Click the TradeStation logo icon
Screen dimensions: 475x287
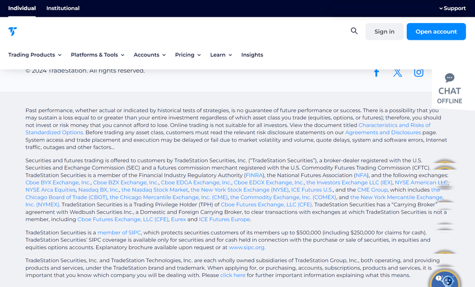tap(12, 31)
